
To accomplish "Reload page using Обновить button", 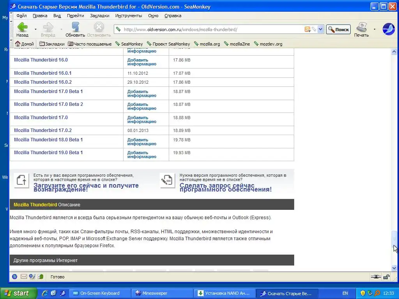I will (75, 29).
